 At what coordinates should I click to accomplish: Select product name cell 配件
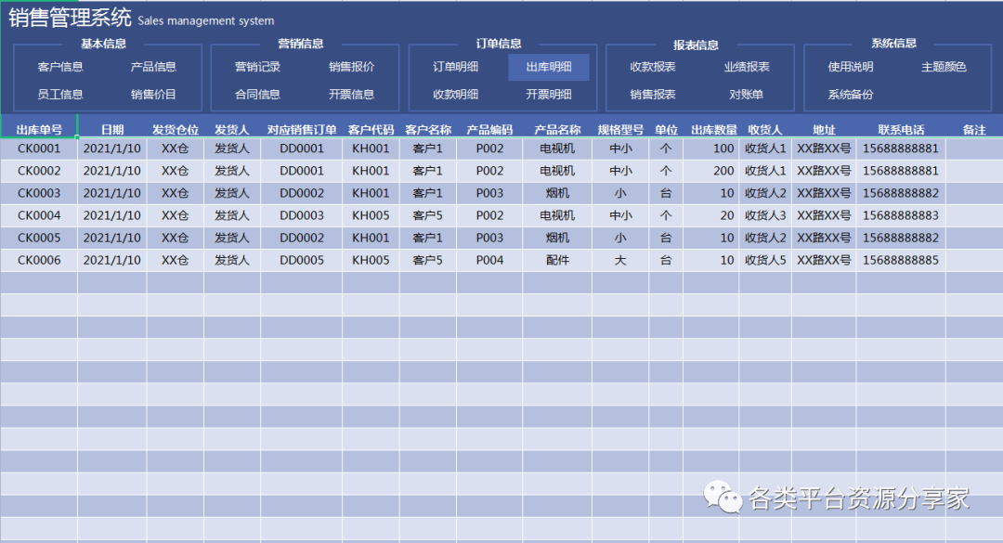[557, 260]
